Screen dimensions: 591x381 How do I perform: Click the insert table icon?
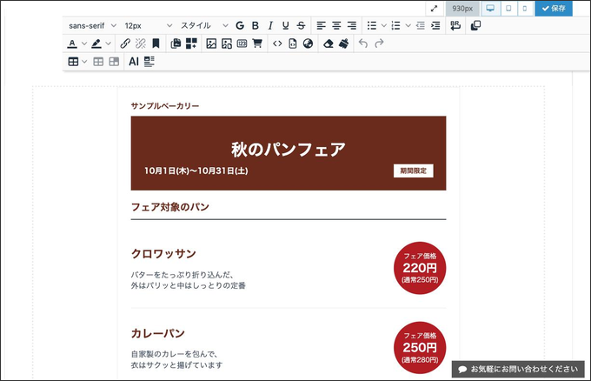pyautogui.click(x=73, y=62)
